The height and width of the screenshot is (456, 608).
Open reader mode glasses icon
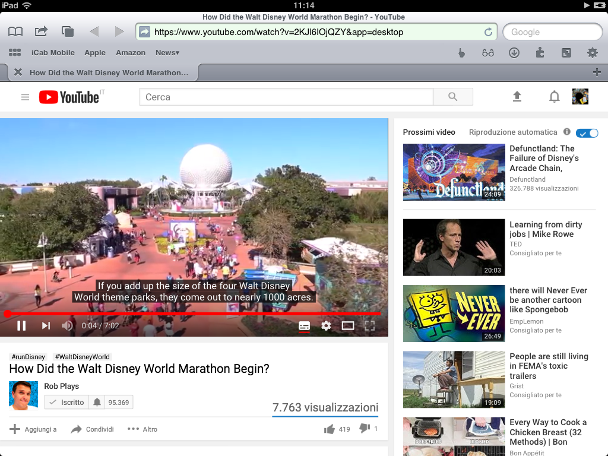pos(488,53)
